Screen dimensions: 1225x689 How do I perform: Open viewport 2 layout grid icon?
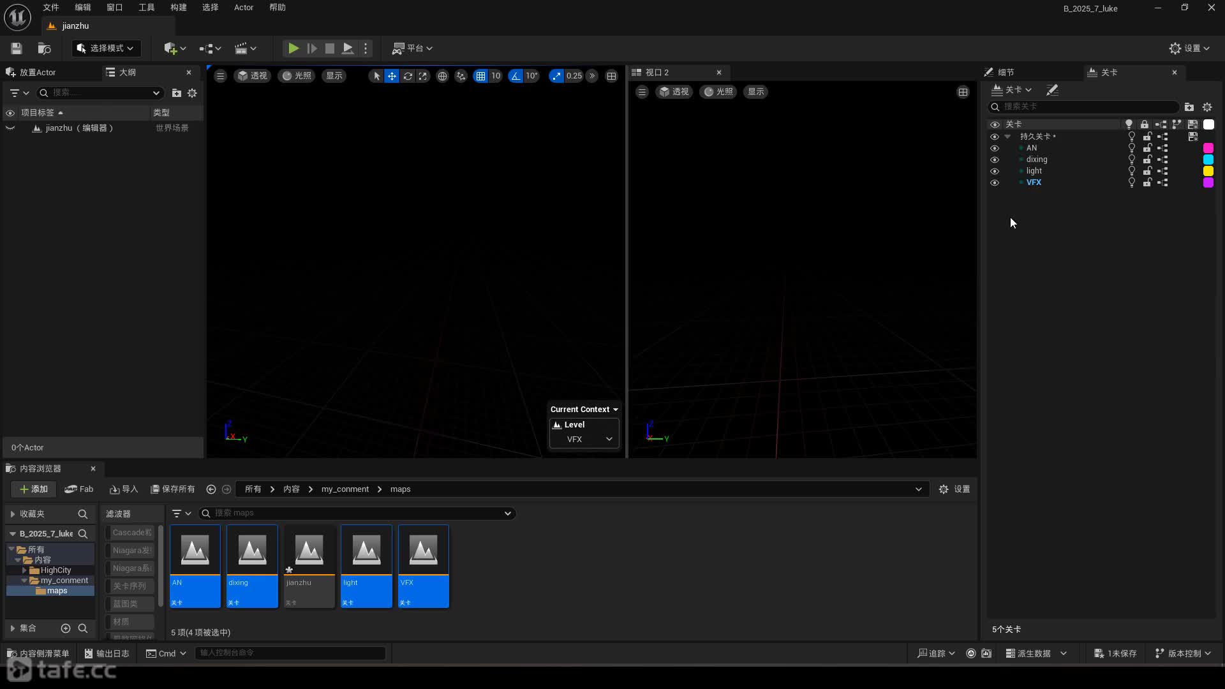(x=963, y=92)
